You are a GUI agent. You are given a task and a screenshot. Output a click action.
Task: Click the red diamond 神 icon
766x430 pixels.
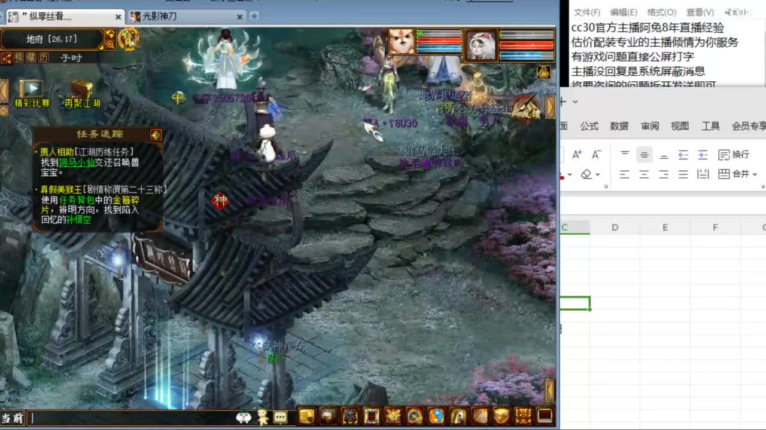pyautogui.click(x=220, y=201)
